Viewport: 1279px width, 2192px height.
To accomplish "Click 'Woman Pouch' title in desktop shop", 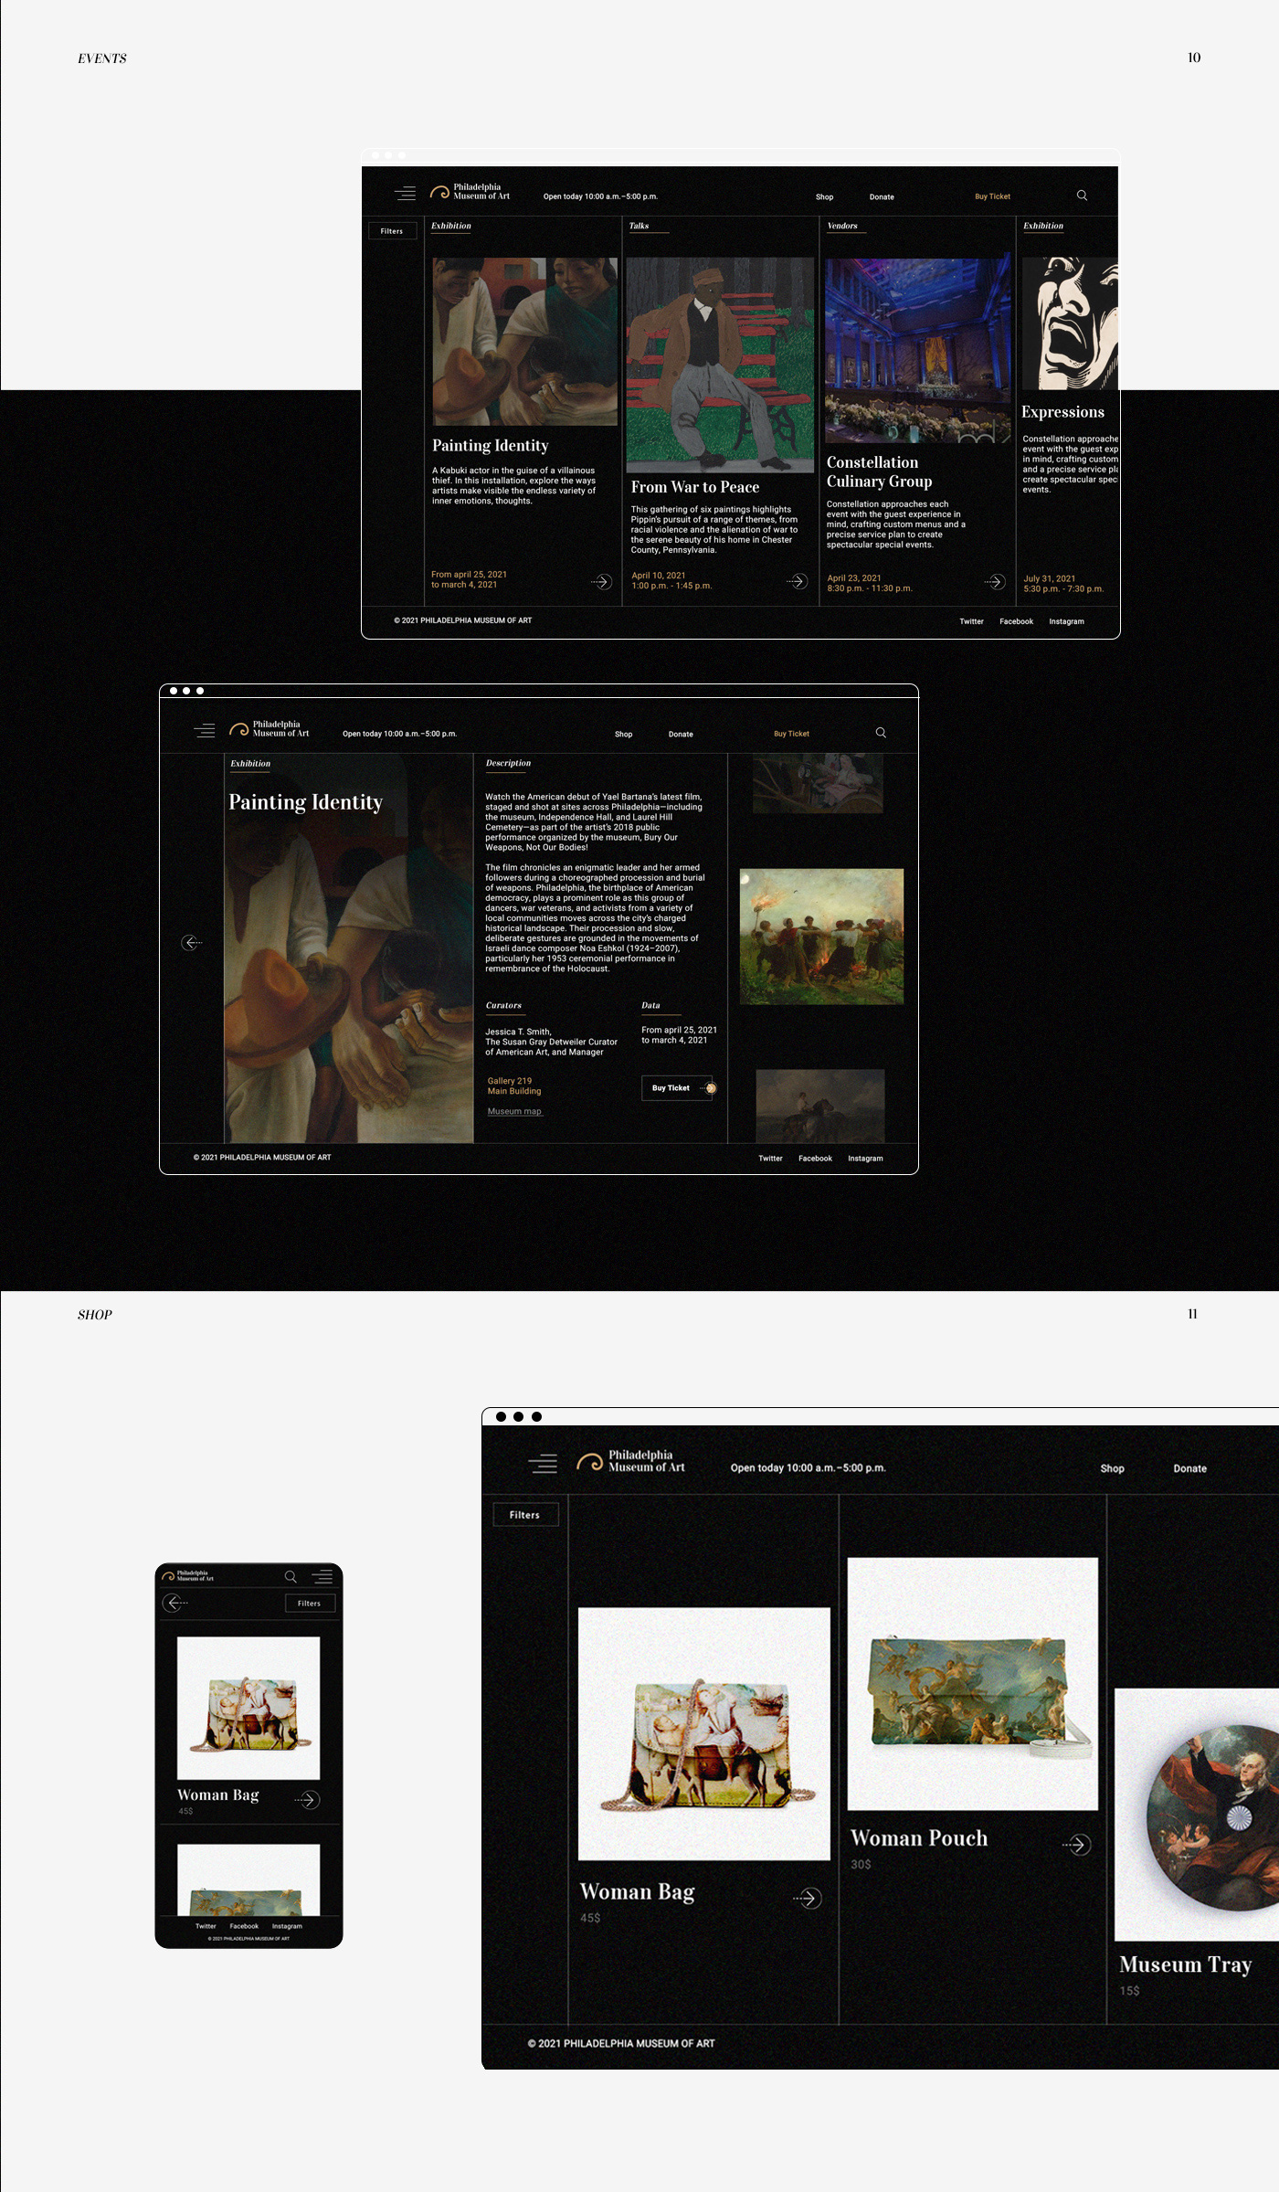I will click(919, 1838).
